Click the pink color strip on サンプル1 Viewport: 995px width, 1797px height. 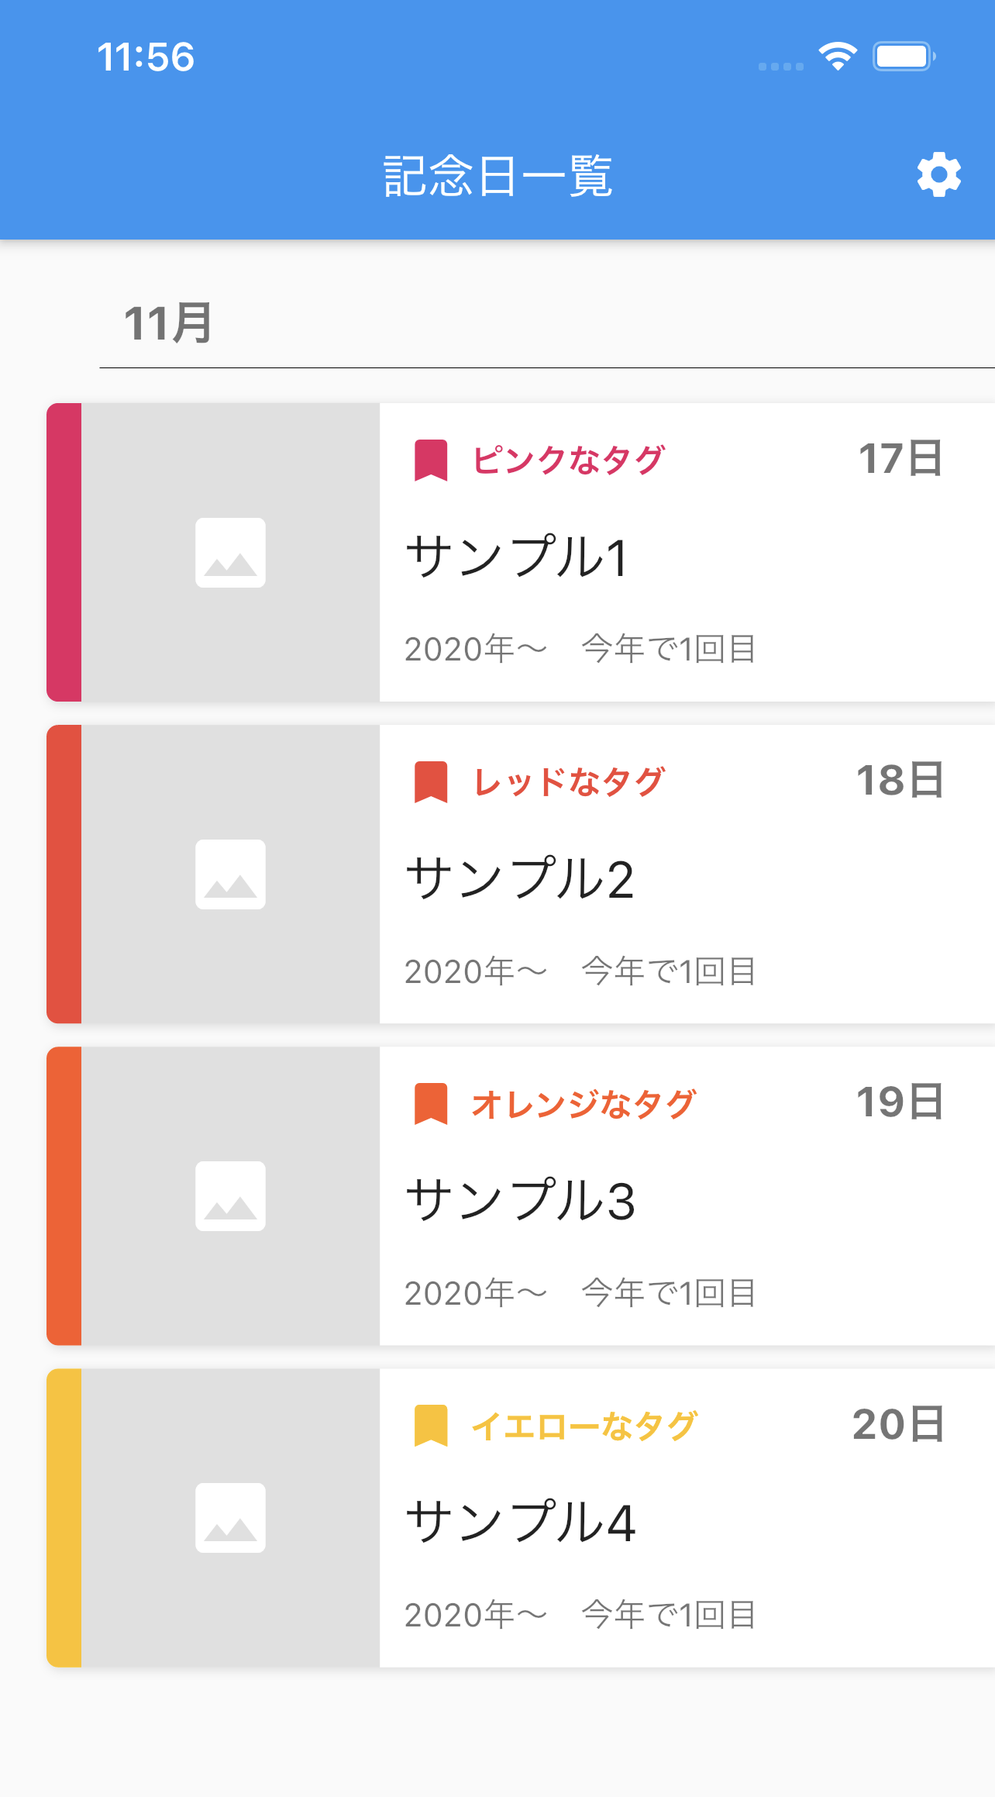[x=64, y=552]
